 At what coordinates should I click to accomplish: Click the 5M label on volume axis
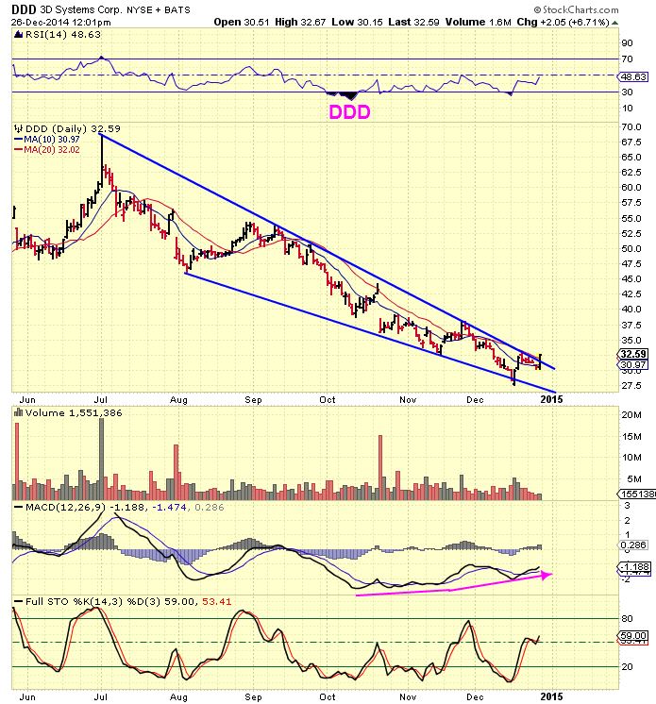click(x=634, y=478)
